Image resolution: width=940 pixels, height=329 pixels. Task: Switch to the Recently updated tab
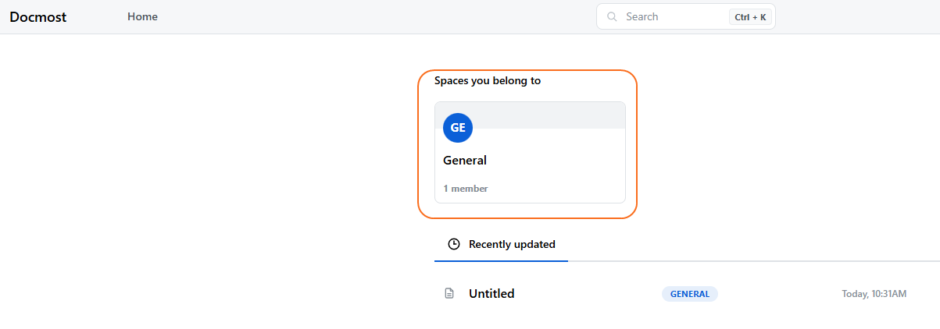coord(512,245)
